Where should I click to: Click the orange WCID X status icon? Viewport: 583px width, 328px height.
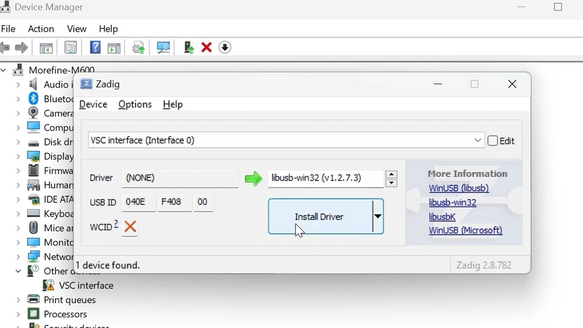pos(130,227)
